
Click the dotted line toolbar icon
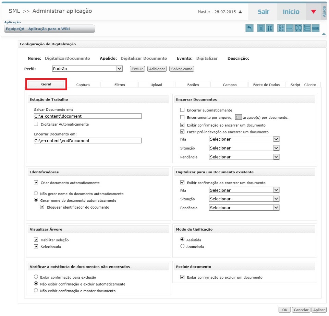pos(290,28)
